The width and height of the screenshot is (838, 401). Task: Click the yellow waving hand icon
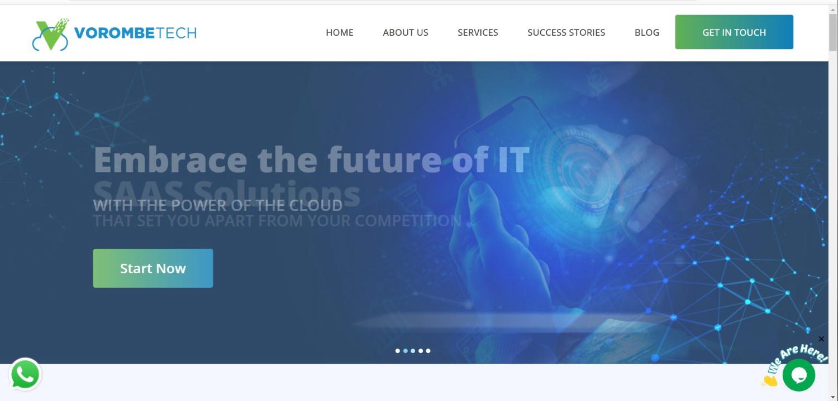tap(770, 380)
